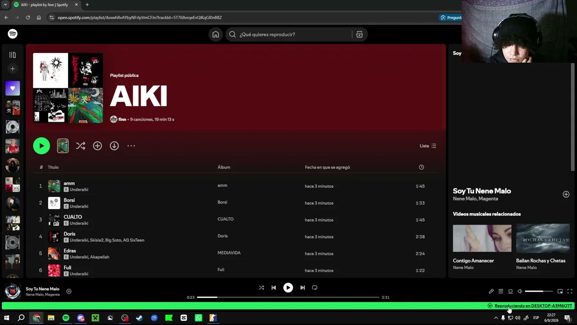
Task: Sort tracks by the duration clock icon
Action: click(x=421, y=167)
